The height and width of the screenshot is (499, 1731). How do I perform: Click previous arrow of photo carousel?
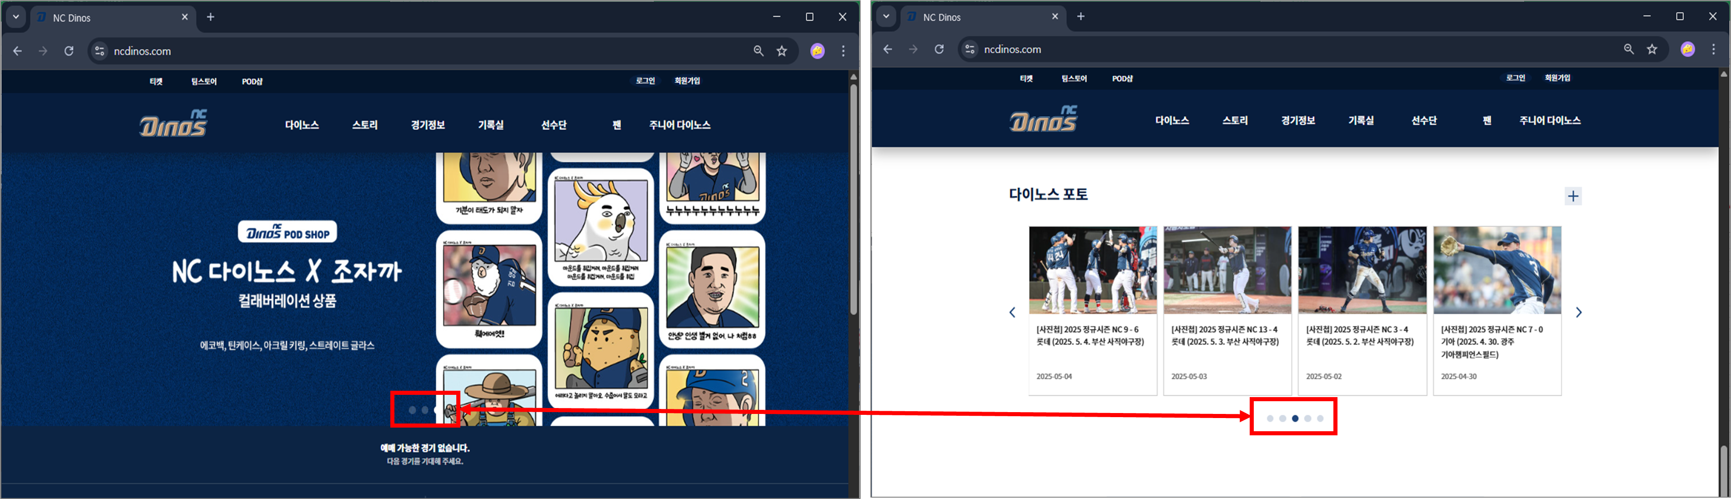(1012, 313)
